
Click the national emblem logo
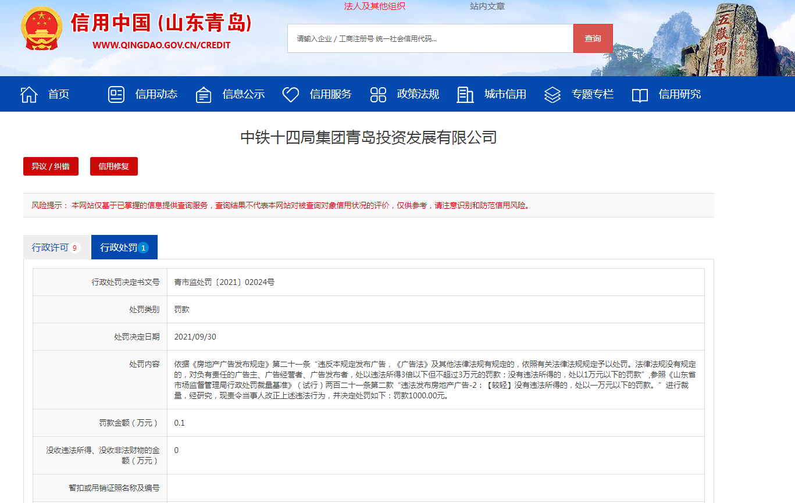click(41, 29)
